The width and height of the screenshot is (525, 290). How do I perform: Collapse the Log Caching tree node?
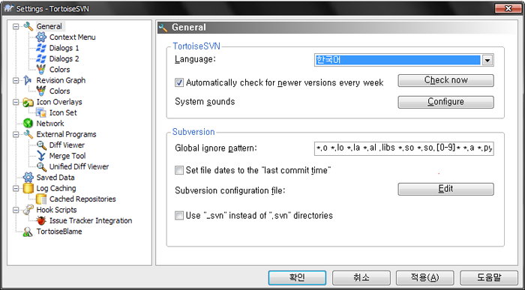click(16, 188)
